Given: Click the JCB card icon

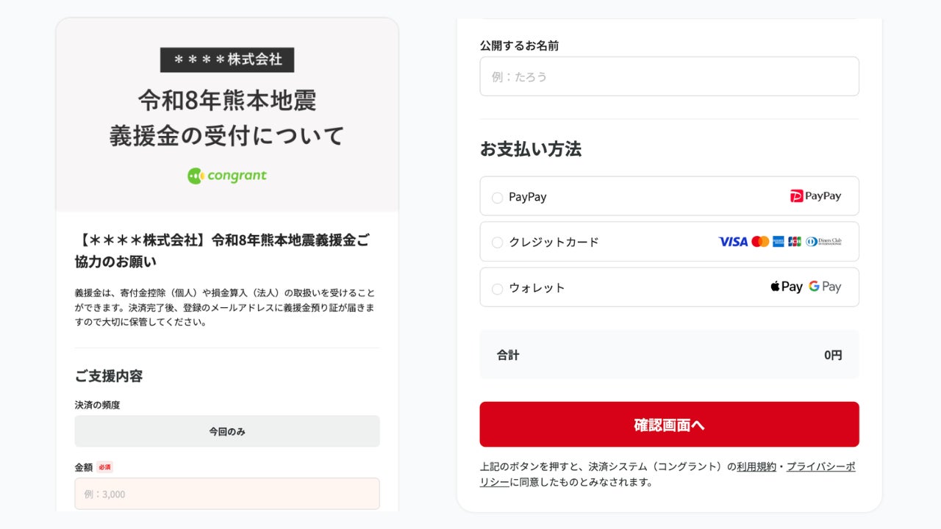Looking at the screenshot, I should click(795, 242).
